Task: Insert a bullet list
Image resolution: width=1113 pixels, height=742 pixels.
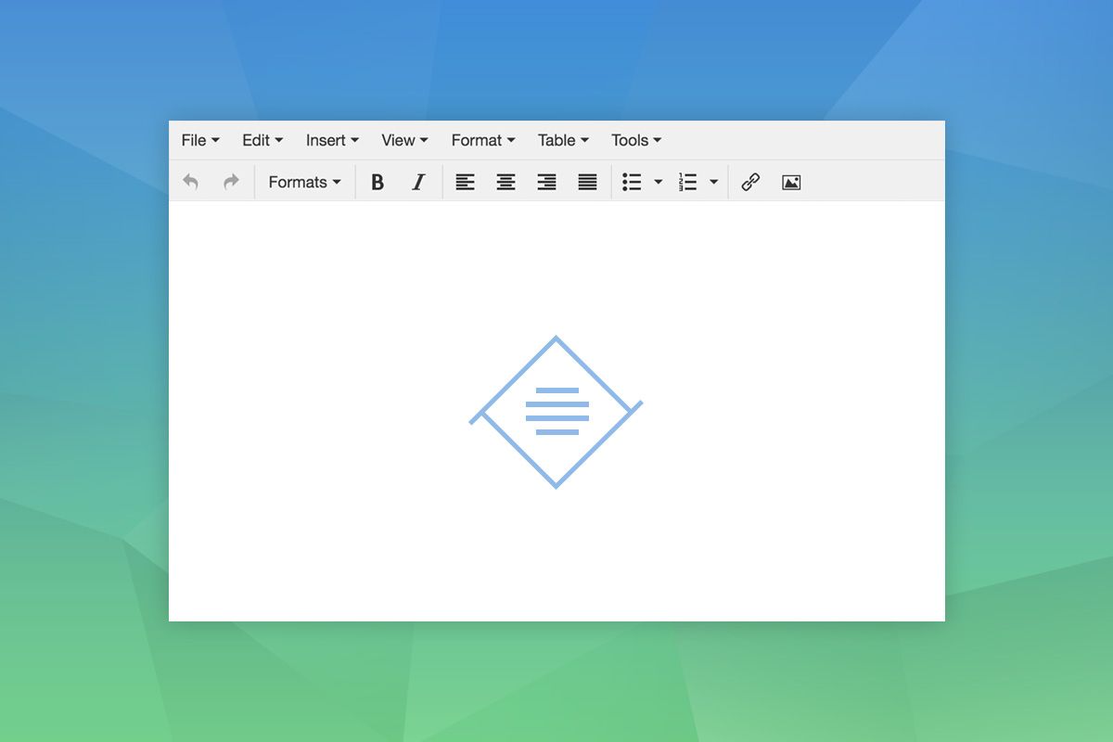Action: (632, 182)
